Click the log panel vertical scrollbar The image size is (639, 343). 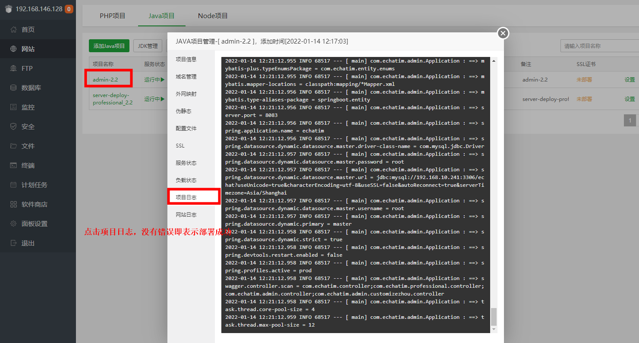(x=494, y=317)
